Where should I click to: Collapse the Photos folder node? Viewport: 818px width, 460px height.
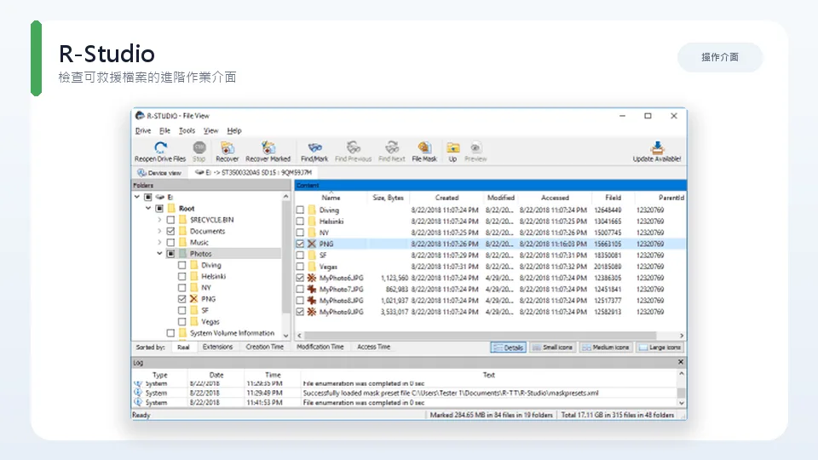pyautogui.click(x=159, y=254)
